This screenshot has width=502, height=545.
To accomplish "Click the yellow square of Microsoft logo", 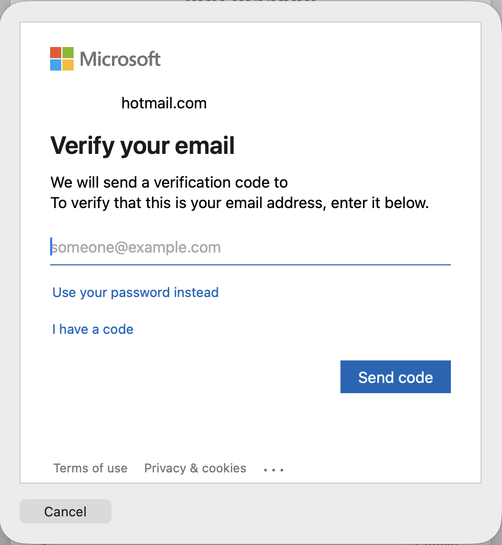I will point(68,65).
